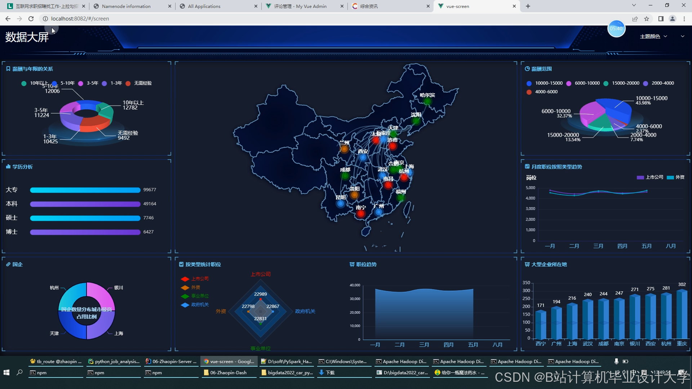Reload the page with the browser refresh icon
692x389 pixels.
click(31, 19)
